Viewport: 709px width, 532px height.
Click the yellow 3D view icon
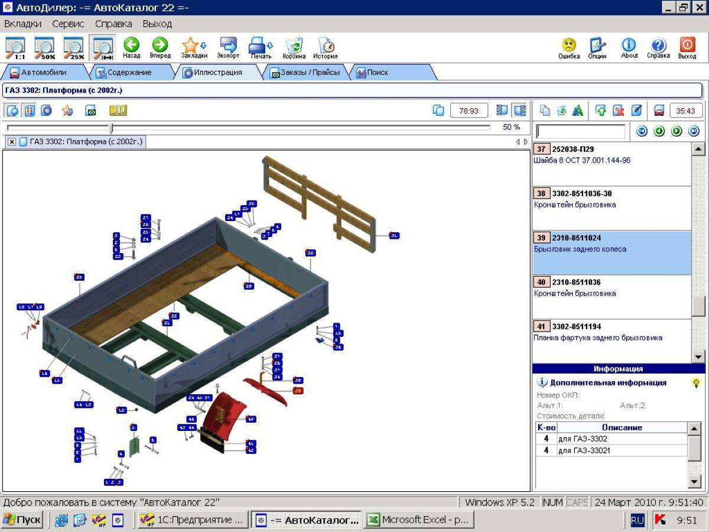(x=118, y=111)
